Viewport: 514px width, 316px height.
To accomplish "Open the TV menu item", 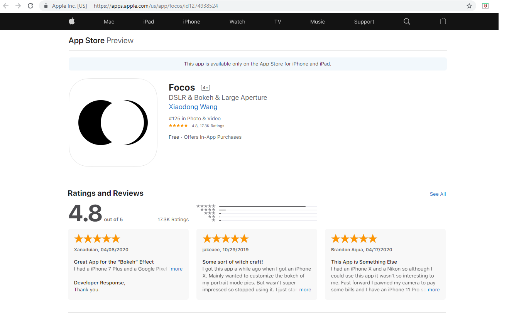I will [x=278, y=22].
